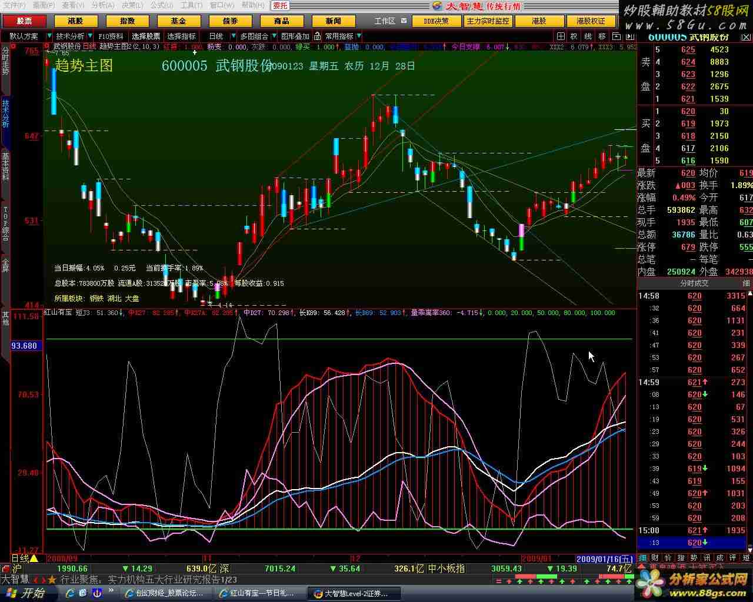753x602 pixels.
Task: Switch to the 股票 category tab
Action: click(24, 21)
